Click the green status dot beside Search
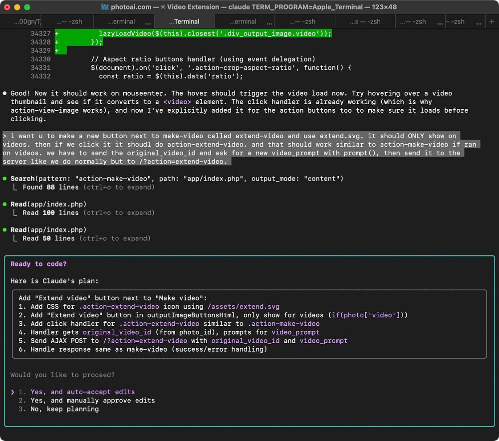The width and height of the screenshot is (499, 441). [x=4, y=179]
